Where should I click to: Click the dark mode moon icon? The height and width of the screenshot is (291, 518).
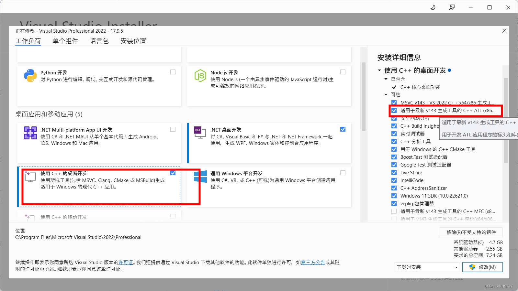click(433, 7)
